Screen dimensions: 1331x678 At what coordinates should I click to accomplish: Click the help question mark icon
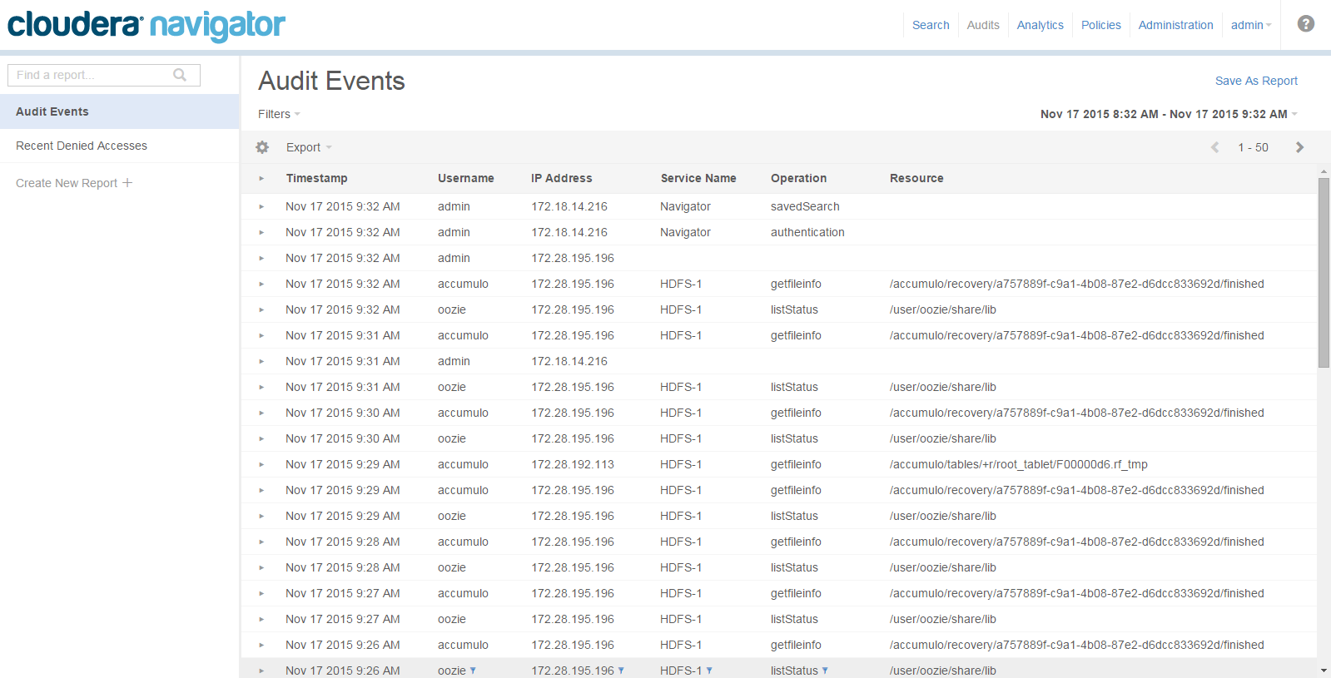point(1305,24)
